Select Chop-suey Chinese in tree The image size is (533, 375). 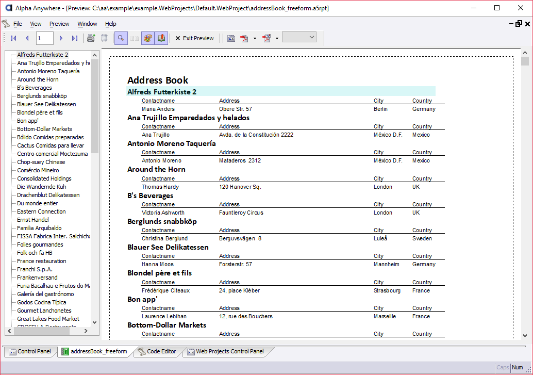click(x=41, y=162)
